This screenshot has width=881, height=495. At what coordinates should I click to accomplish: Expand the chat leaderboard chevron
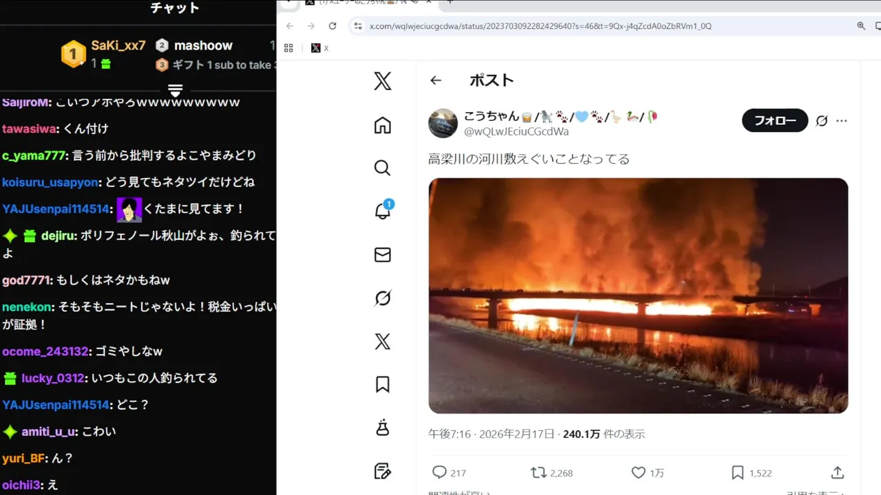coord(175,90)
